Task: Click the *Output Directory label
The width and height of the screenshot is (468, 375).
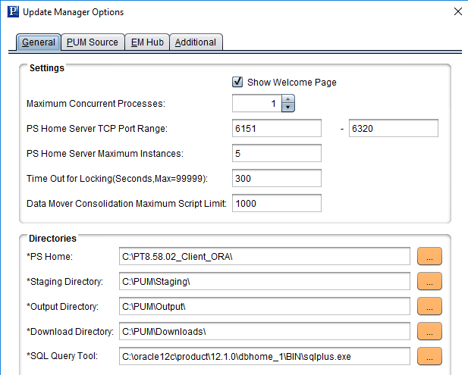Action: point(62,307)
